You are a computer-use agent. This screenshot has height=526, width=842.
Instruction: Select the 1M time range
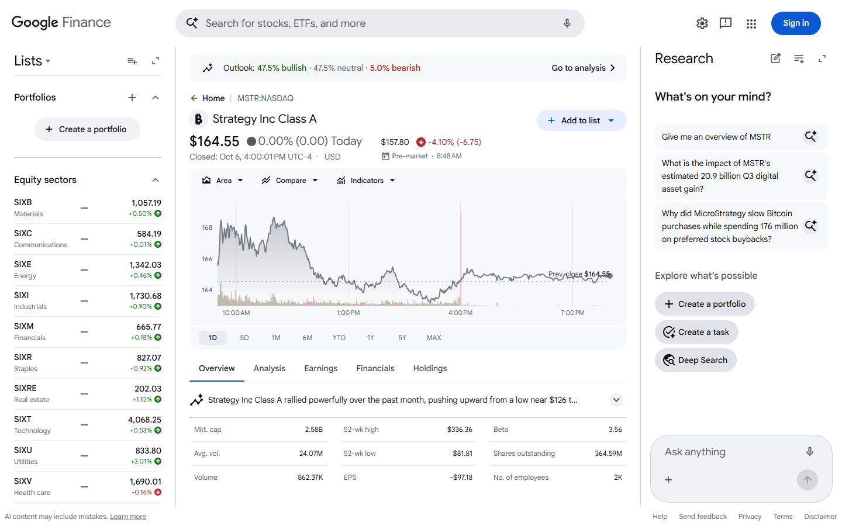tap(276, 338)
